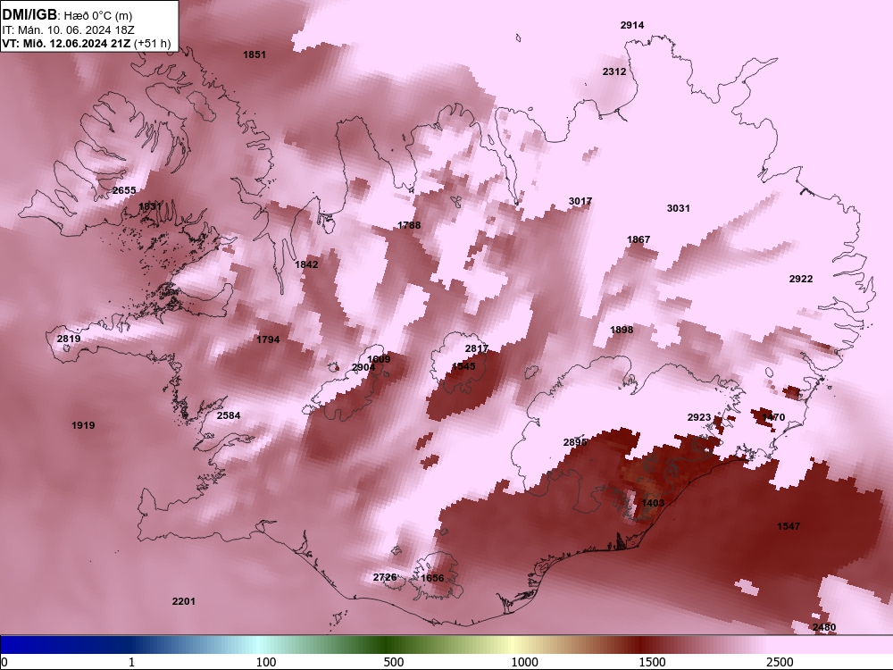This screenshot has width=893, height=670.
Task: Click the value 2584 on the map
Action: coord(229,415)
